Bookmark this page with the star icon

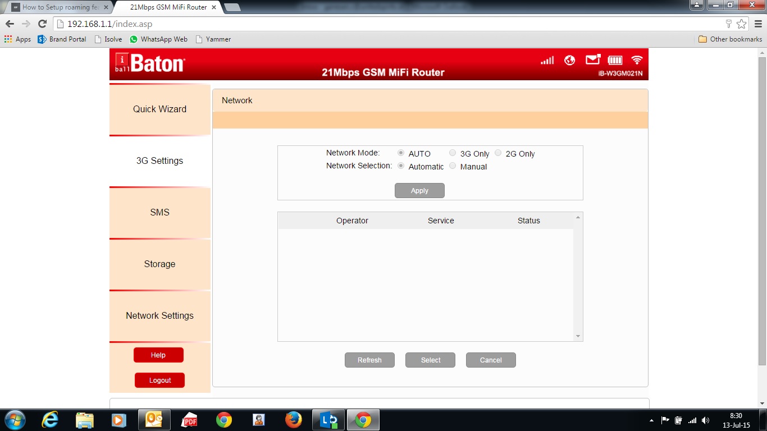(742, 24)
